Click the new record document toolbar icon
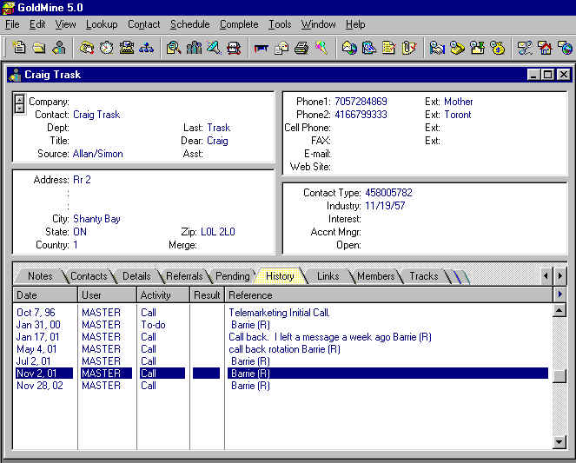 pyautogui.click(x=19, y=48)
